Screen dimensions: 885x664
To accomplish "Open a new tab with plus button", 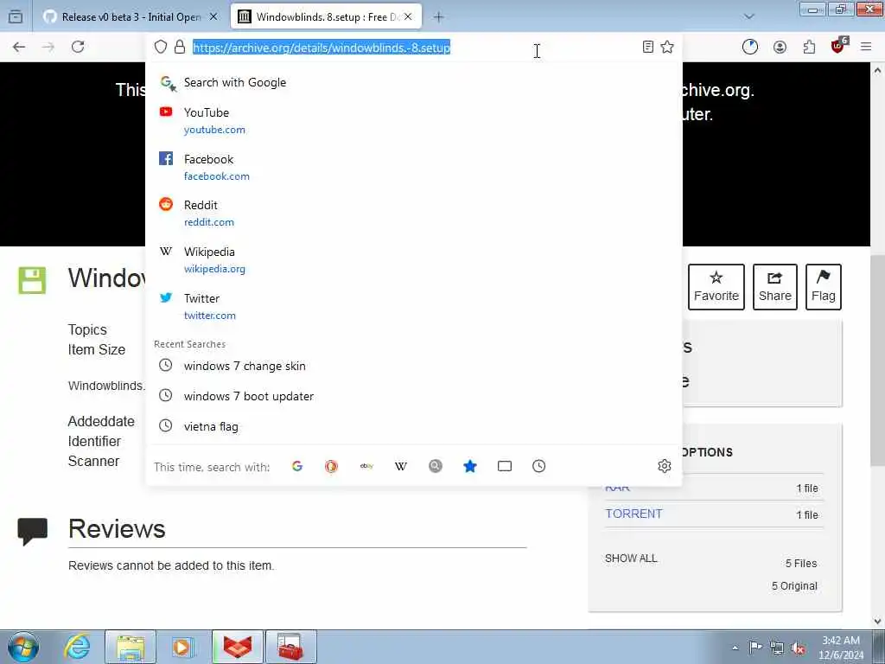I will coord(438,17).
